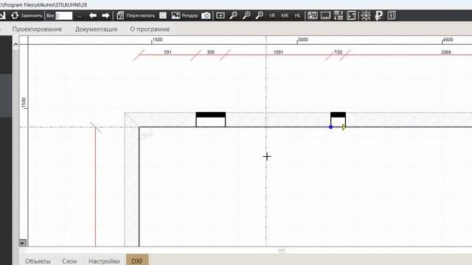The height and width of the screenshot is (265, 472).
Task: Click the 2068 dimension value
Action: coord(445,52)
